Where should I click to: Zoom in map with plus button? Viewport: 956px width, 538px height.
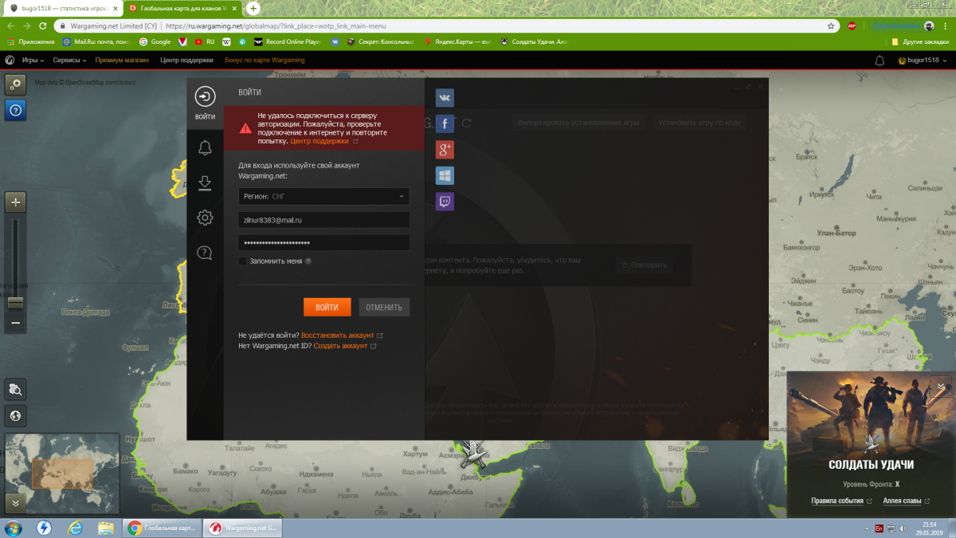coord(16,202)
